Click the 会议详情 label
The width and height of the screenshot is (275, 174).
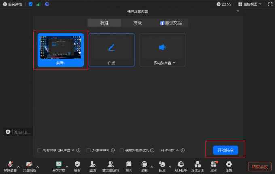15,4
